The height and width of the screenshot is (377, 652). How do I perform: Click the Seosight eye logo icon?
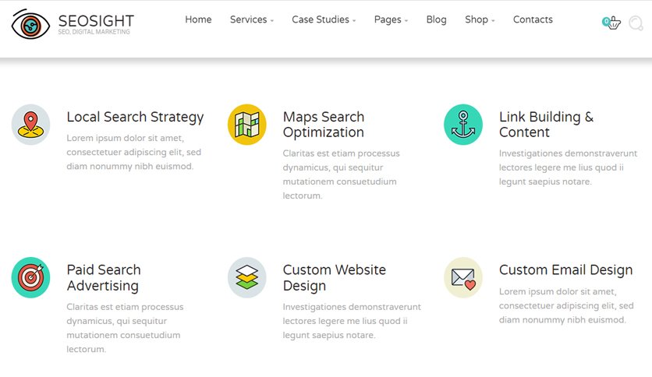pos(30,24)
